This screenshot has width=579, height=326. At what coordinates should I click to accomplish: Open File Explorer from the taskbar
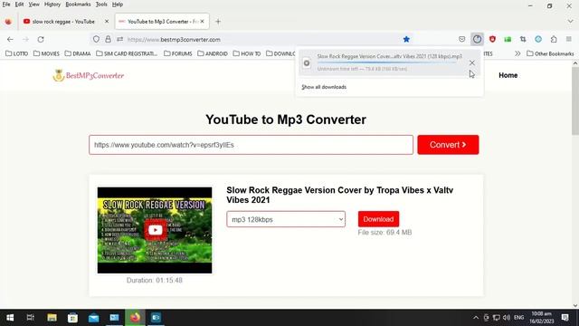click(52, 318)
